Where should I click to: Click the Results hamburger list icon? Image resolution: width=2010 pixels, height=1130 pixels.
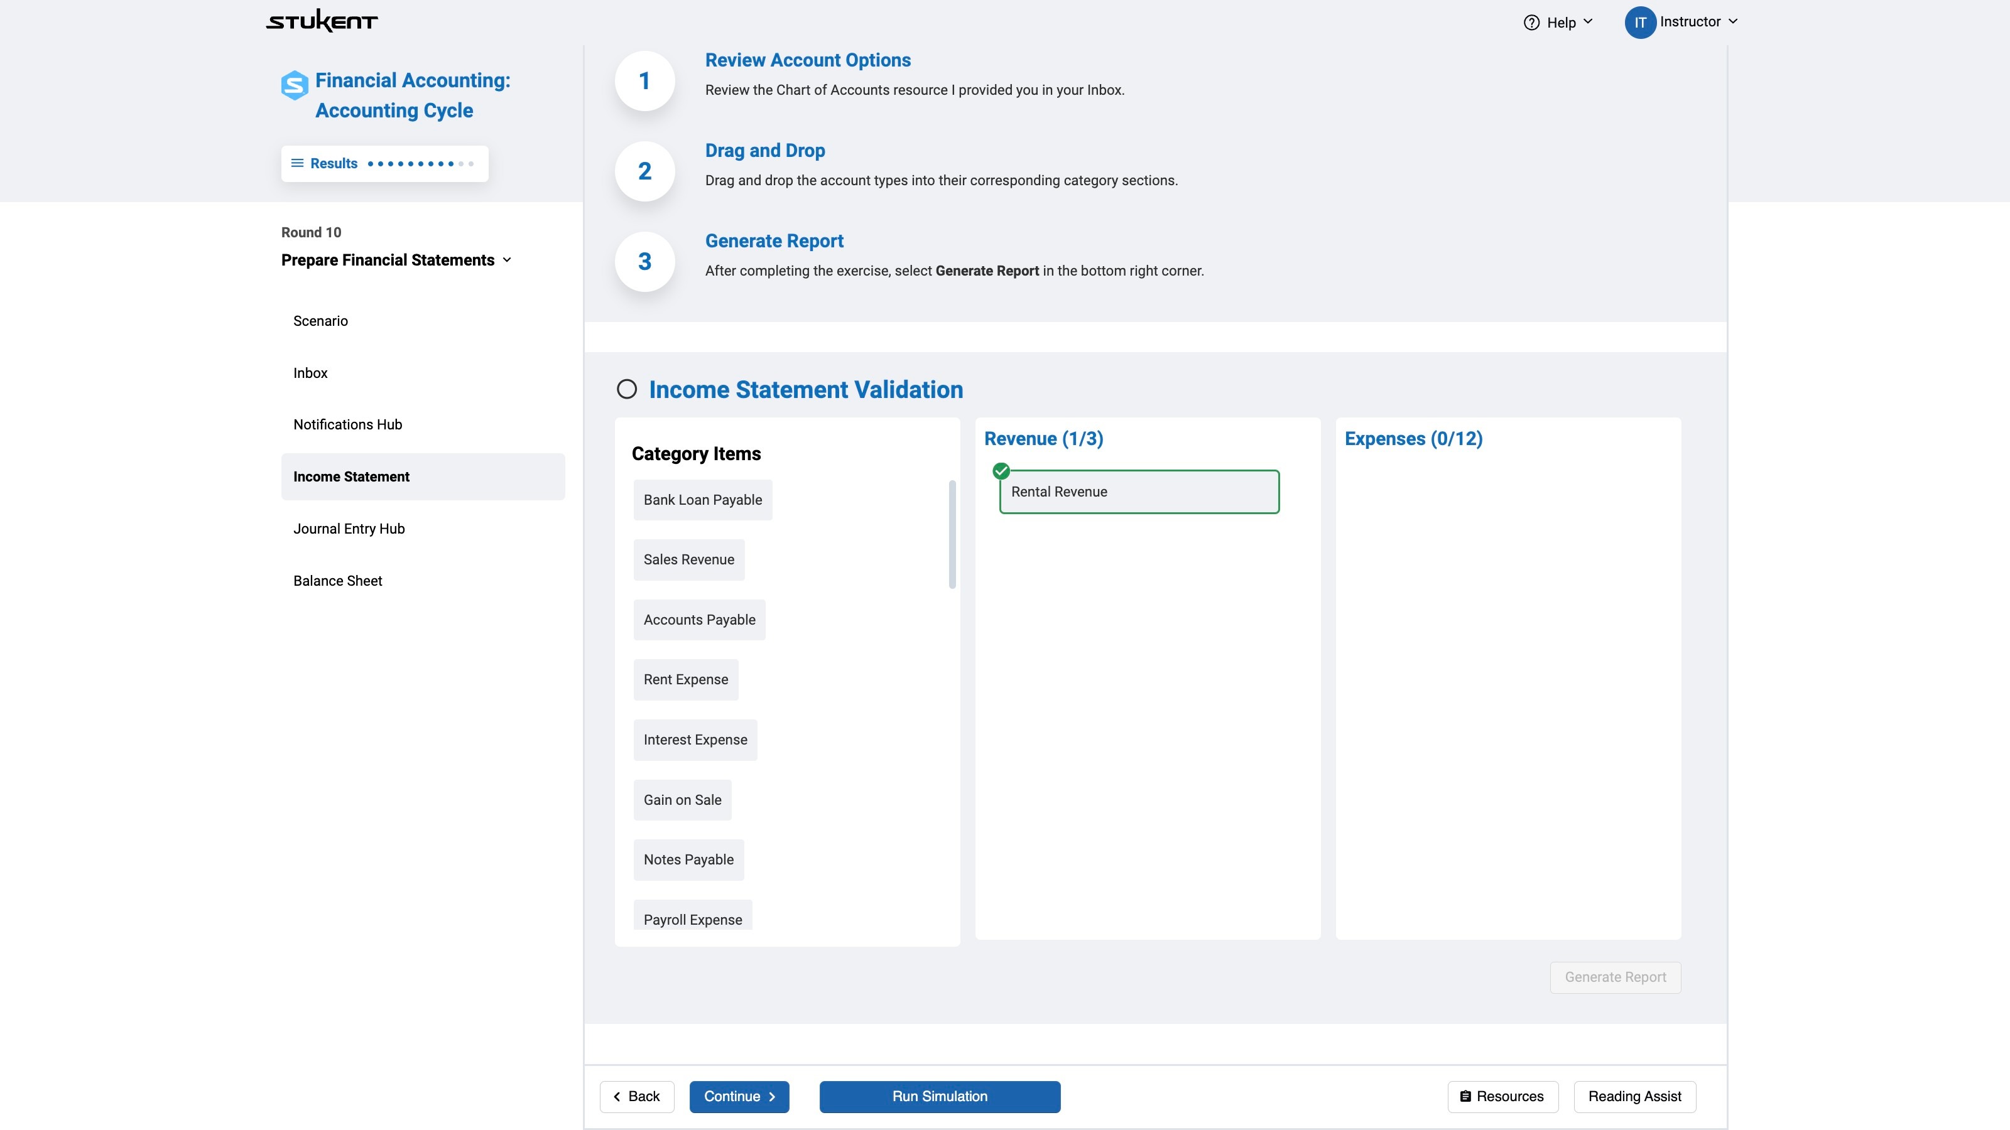click(297, 163)
